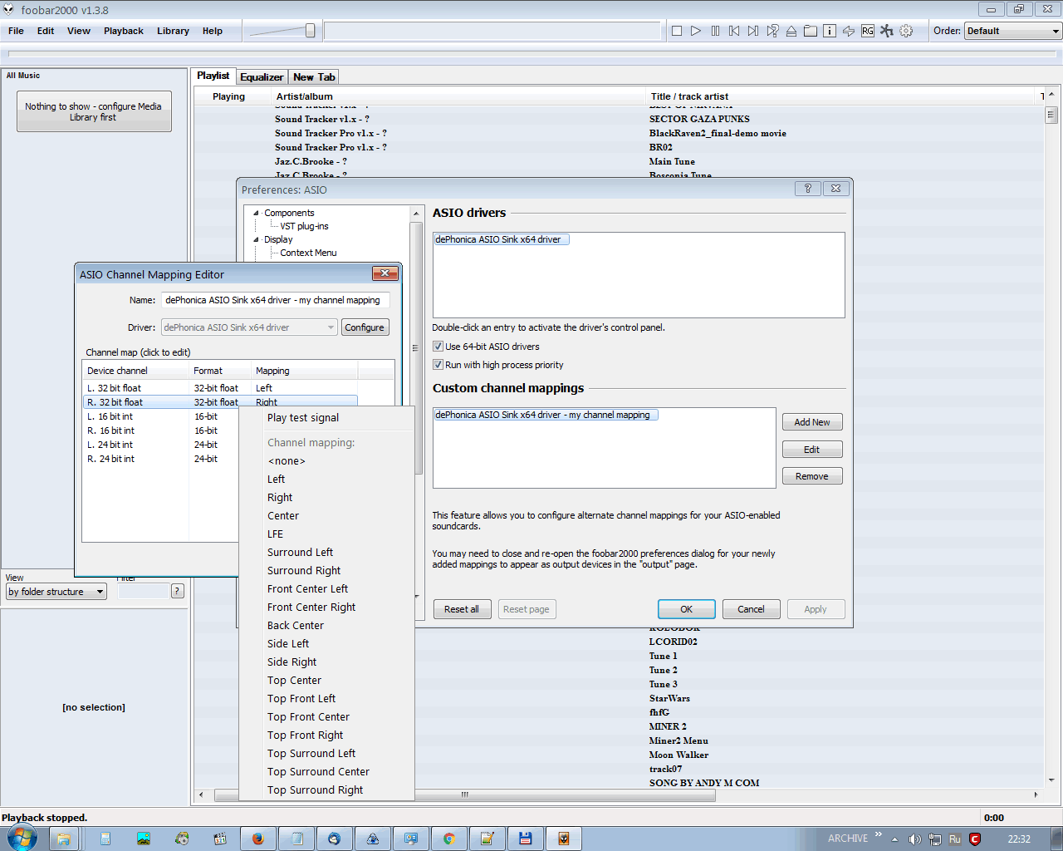Screen dimensions: 1063x851
Task: Choose Side Right channel mapping
Action: point(326,662)
